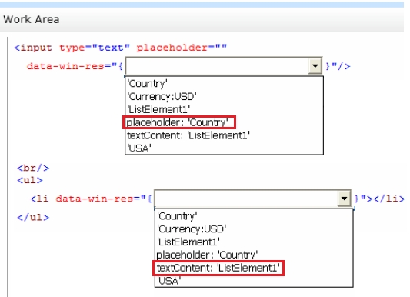
Task: Choose textContent: 'ListElement1' in the second list
Action: coord(218,268)
